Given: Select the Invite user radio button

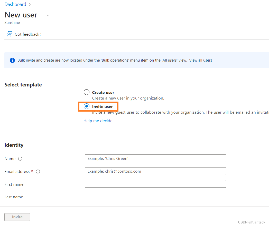Looking at the screenshot, I should (x=86, y=106).
